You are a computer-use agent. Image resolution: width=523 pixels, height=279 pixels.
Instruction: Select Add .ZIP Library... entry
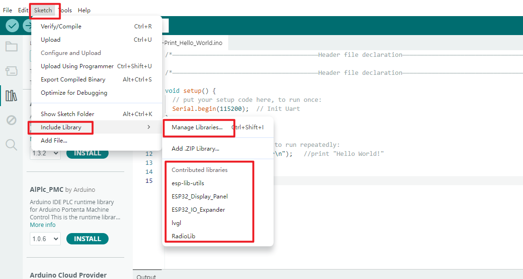218,149
